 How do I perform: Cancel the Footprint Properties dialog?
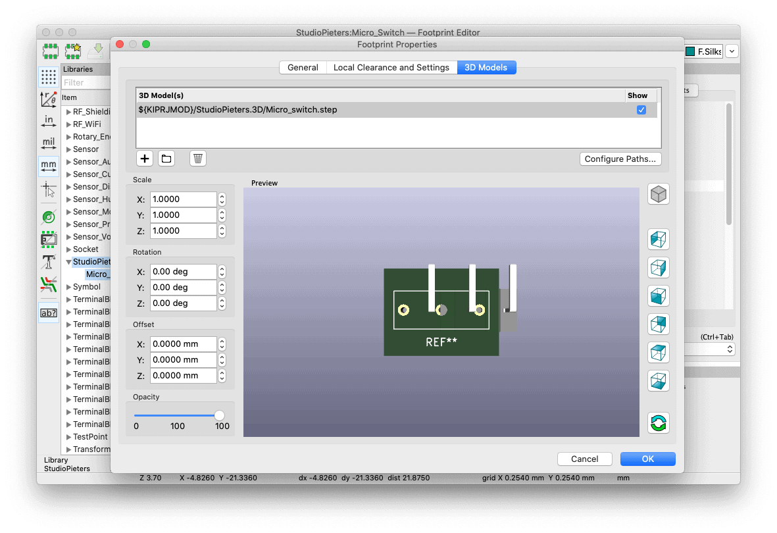coord(585,459)
